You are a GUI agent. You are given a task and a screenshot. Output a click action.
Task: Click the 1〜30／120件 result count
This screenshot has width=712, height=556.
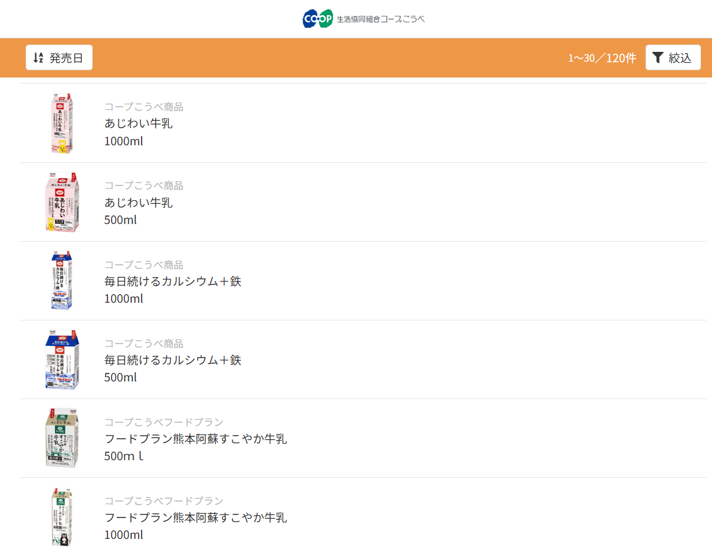pos(602,58)
